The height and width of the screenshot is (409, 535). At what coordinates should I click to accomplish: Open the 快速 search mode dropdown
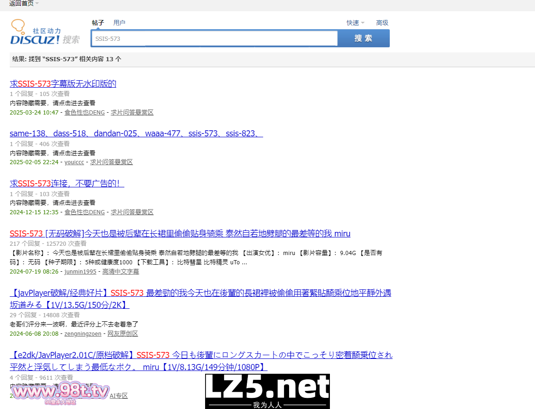pos(355,23)
